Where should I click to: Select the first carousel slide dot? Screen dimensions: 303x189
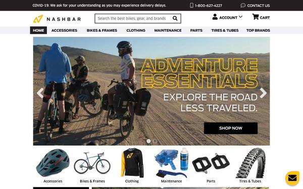pyautogui.click(x=148, y=141)
